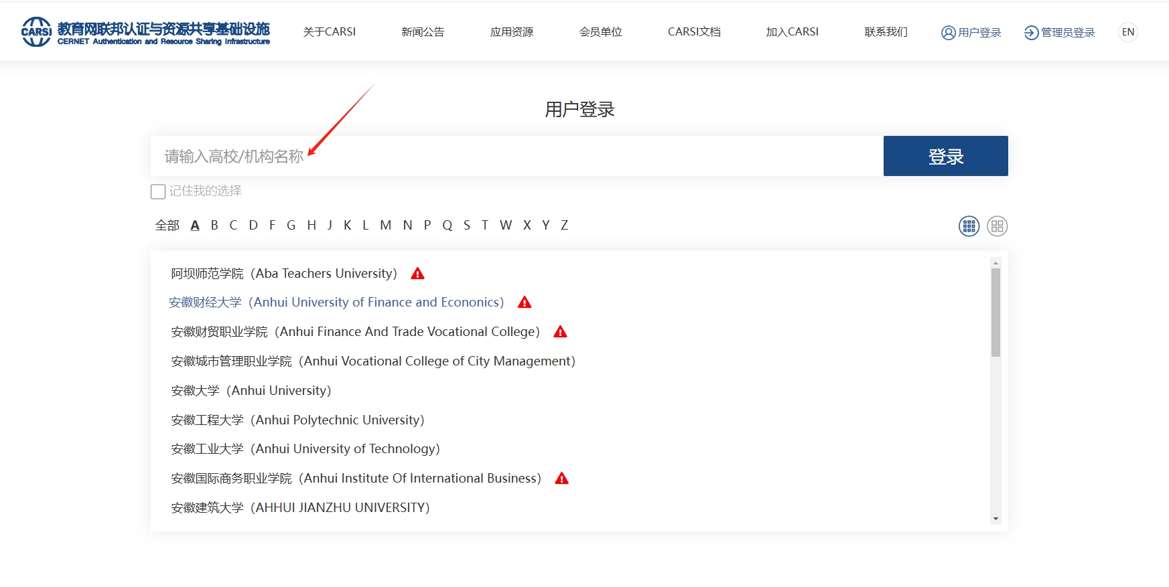This screenshot has height=587, width=1169.
Task: Open the 加入CARSI menu
Action: pyautogui.click(x=793, y=31)
